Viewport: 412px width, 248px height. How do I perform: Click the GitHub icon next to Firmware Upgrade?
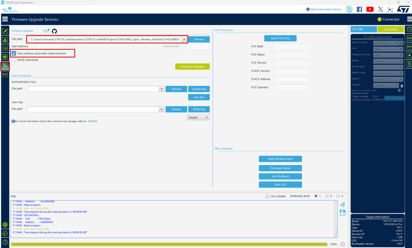(x=54, y=31)
